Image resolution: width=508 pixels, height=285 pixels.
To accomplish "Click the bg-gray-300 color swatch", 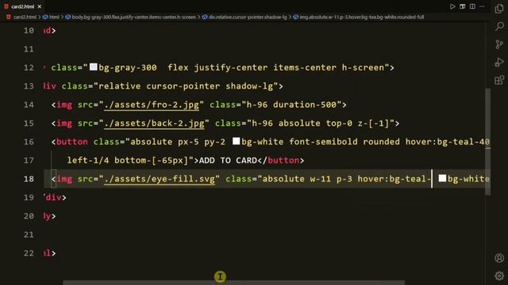I will [94, 66].
